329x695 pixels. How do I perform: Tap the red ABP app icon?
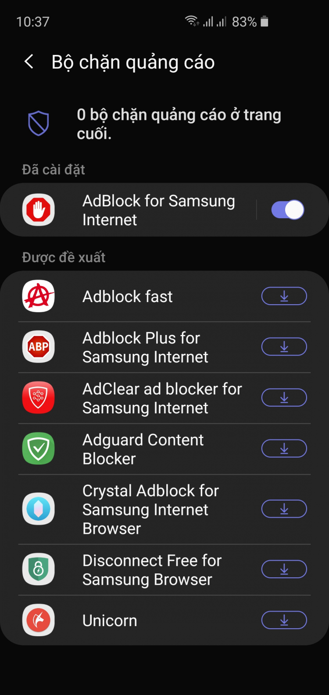pos(39,347)
